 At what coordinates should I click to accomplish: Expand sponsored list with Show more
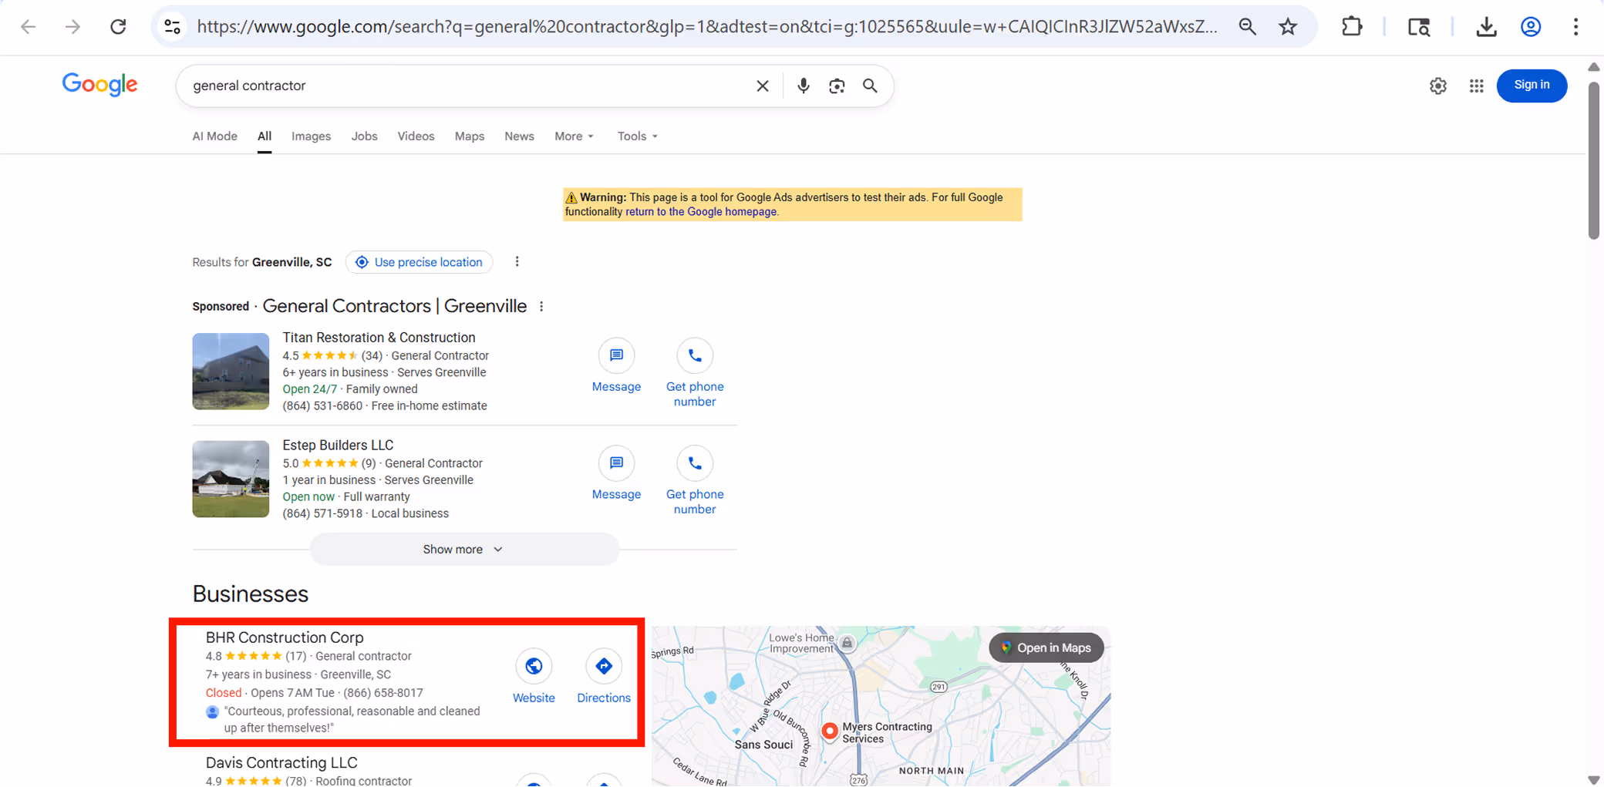[464, 550]
